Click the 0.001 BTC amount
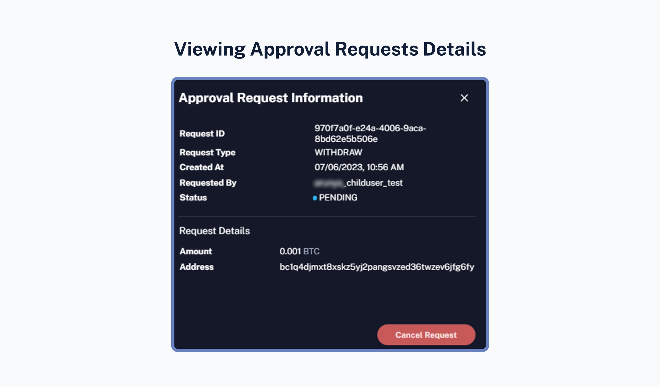Viewport: 660px width, 386px height. click(x=299, y=252)
